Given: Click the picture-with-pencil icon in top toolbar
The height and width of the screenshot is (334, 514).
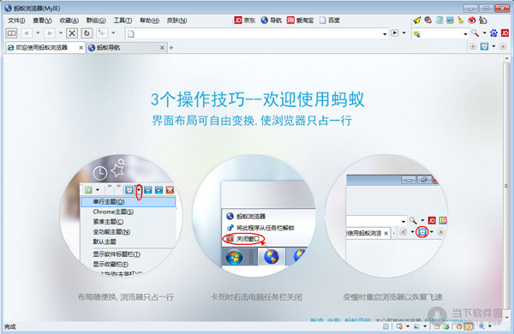Looking at the screenshot, I should click(x=450, y=21).
